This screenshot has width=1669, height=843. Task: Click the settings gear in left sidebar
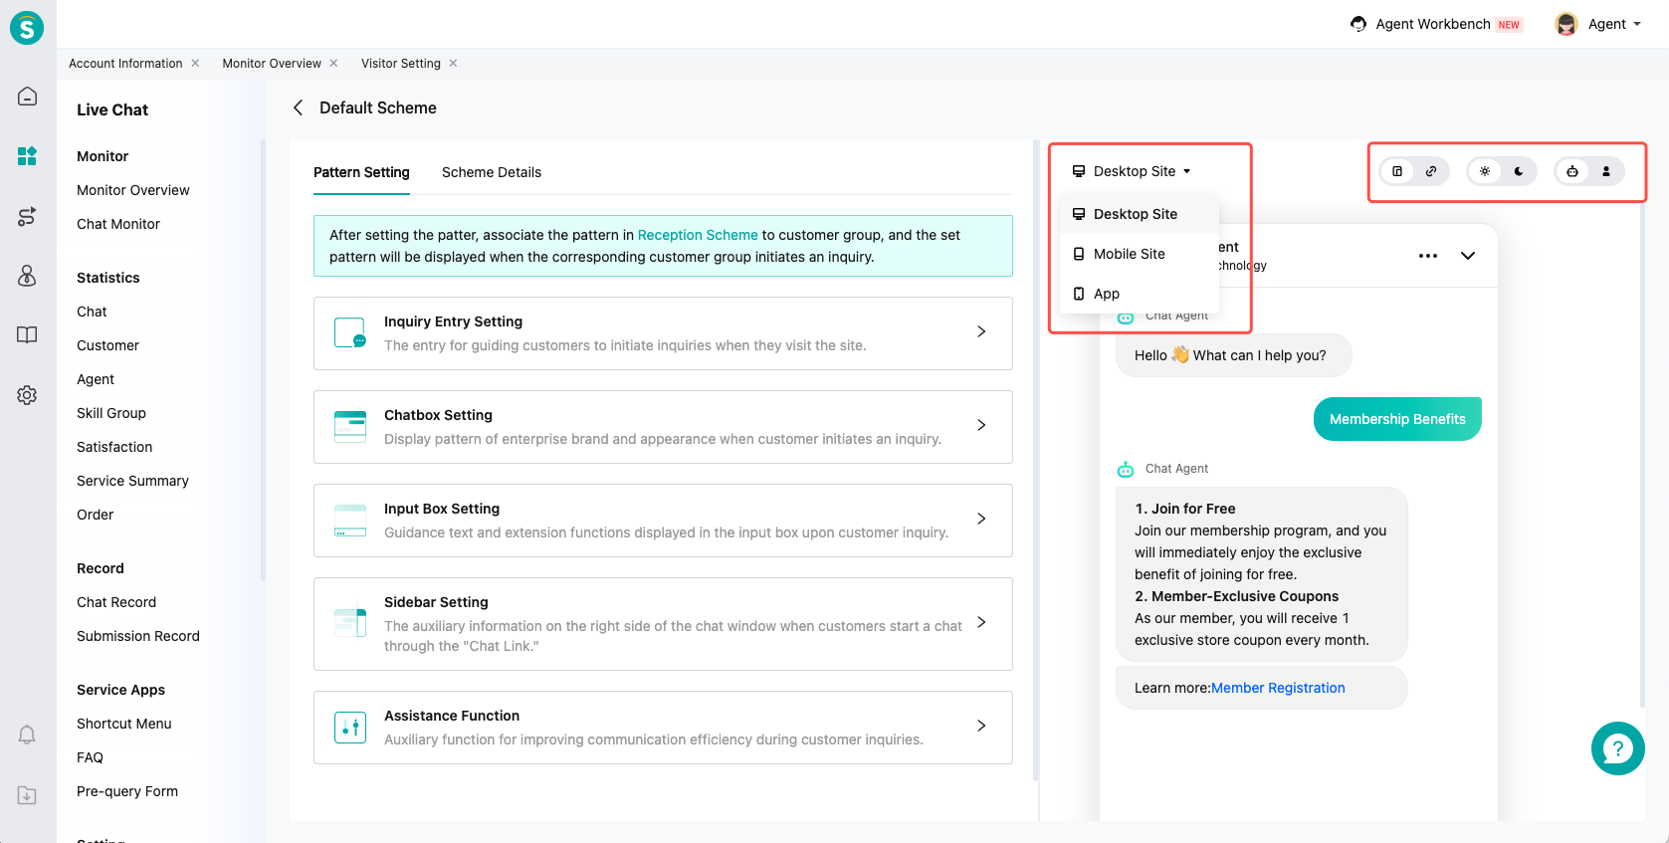pyautogui.click(x=27, y=395)
